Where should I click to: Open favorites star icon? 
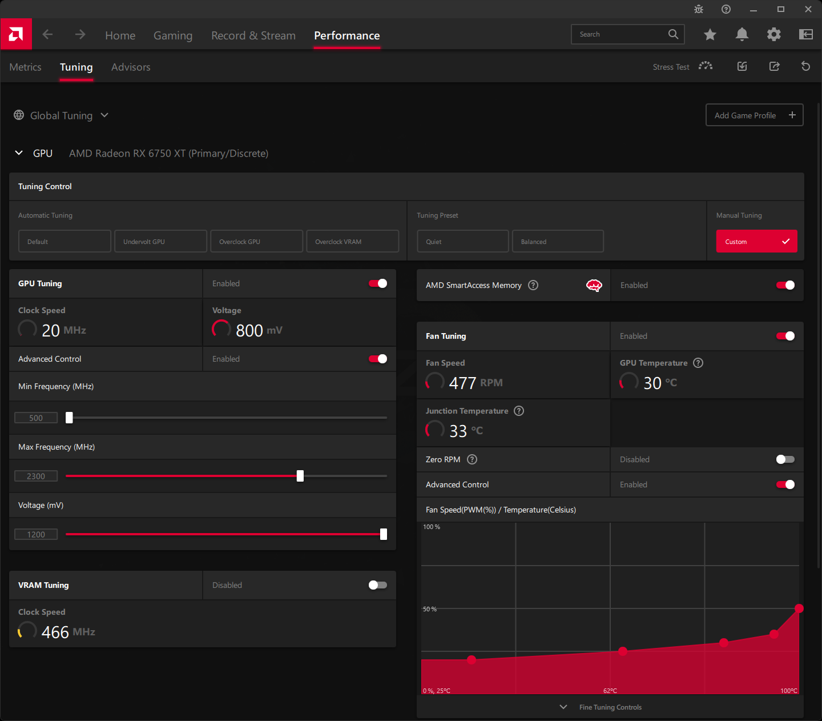pos(710,35)
